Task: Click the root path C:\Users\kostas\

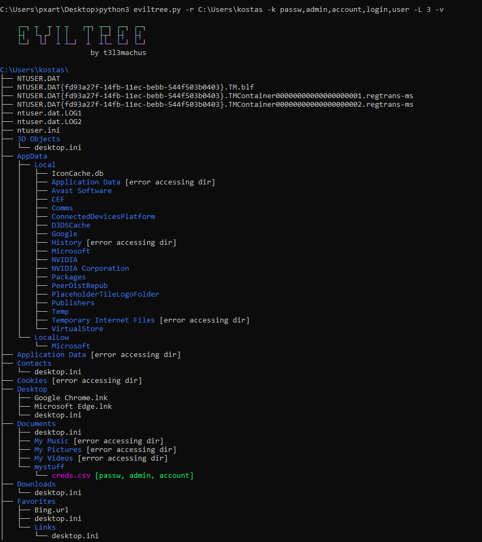Action: click(x=34, y=70)
